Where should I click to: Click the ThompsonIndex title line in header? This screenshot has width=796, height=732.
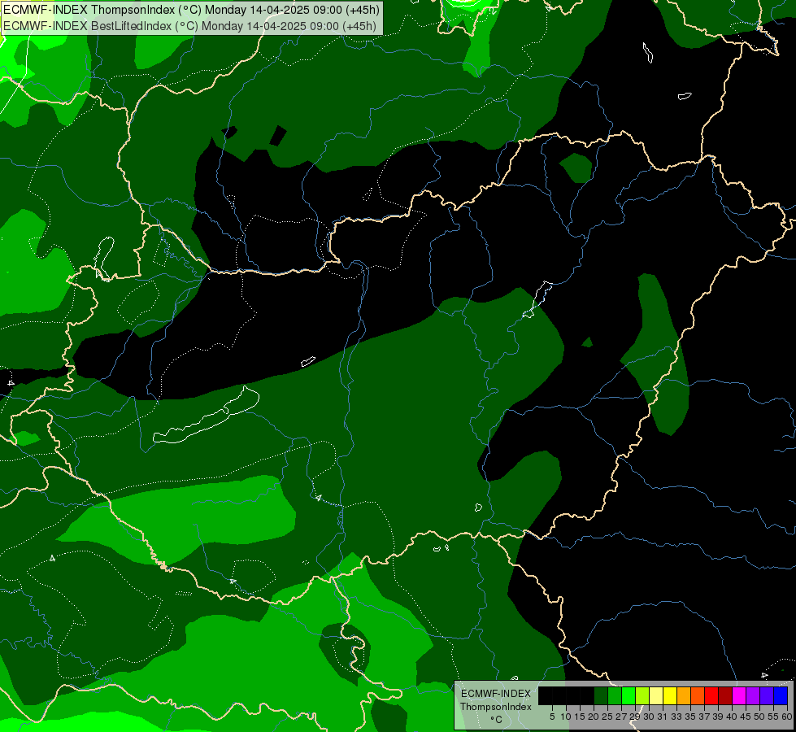(x=191, y=10)
